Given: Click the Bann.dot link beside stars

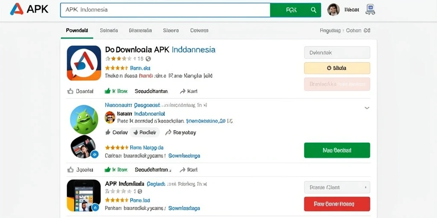Looking at the screenshot, I should (140, 68).
